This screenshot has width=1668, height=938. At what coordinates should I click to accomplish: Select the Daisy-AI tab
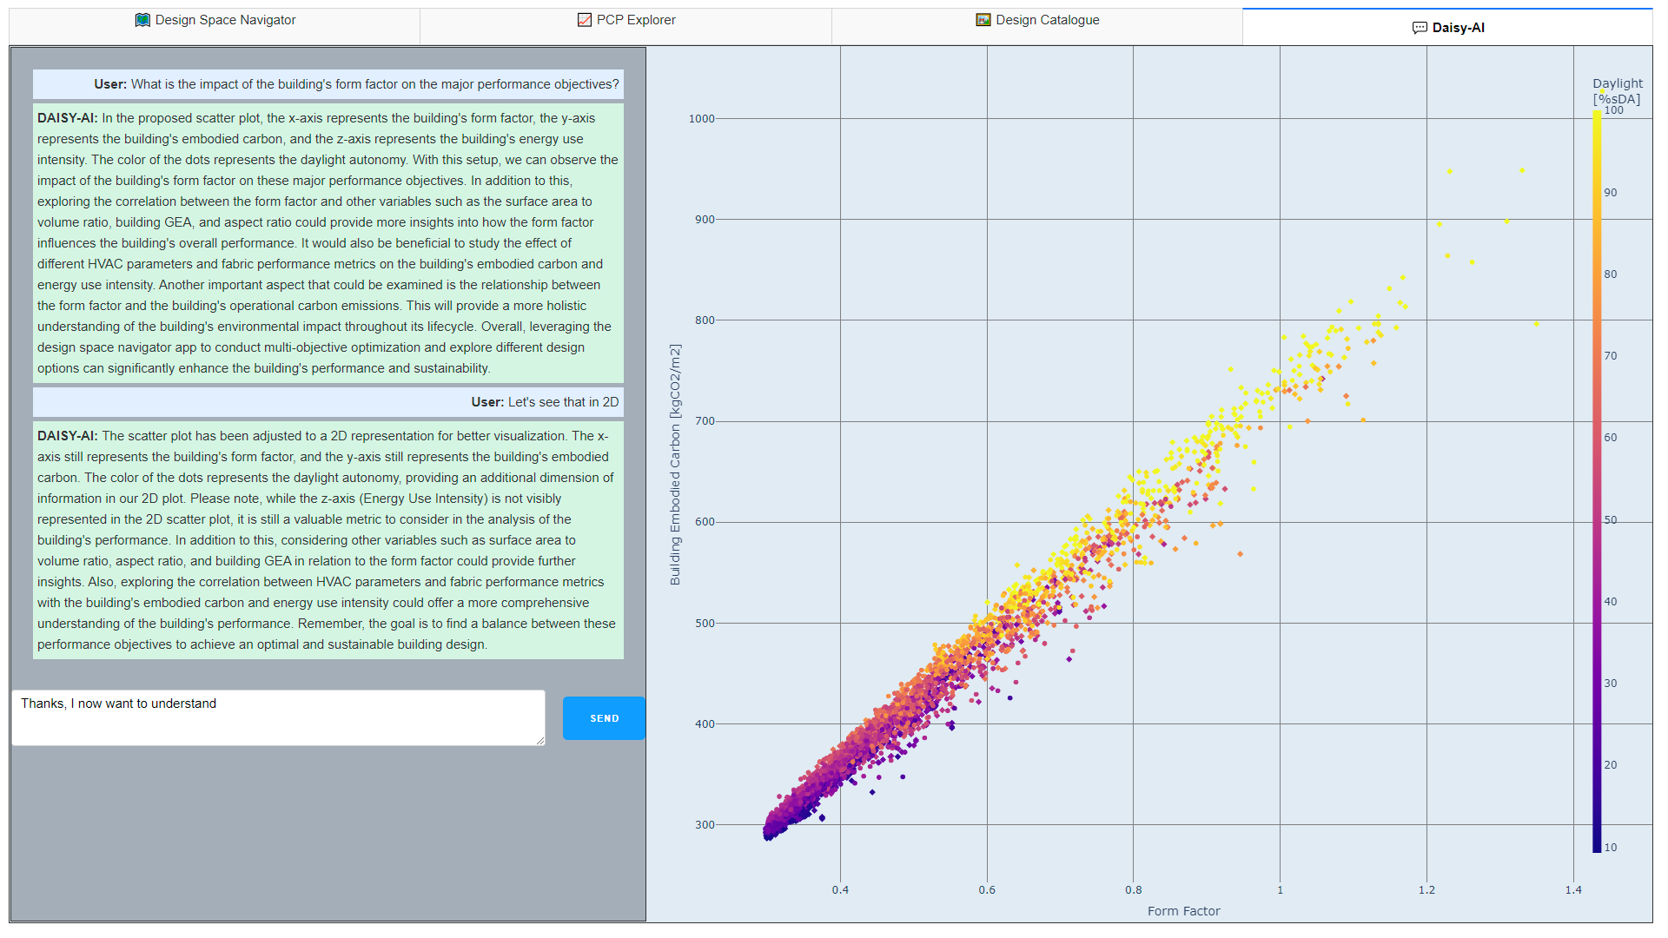(1448, 27)
